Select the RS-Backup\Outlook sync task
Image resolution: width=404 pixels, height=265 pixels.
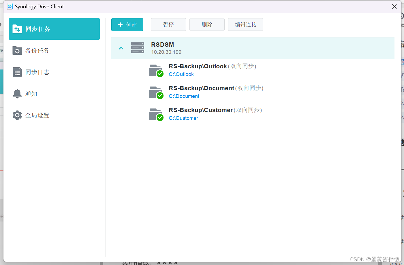[253, 70]
